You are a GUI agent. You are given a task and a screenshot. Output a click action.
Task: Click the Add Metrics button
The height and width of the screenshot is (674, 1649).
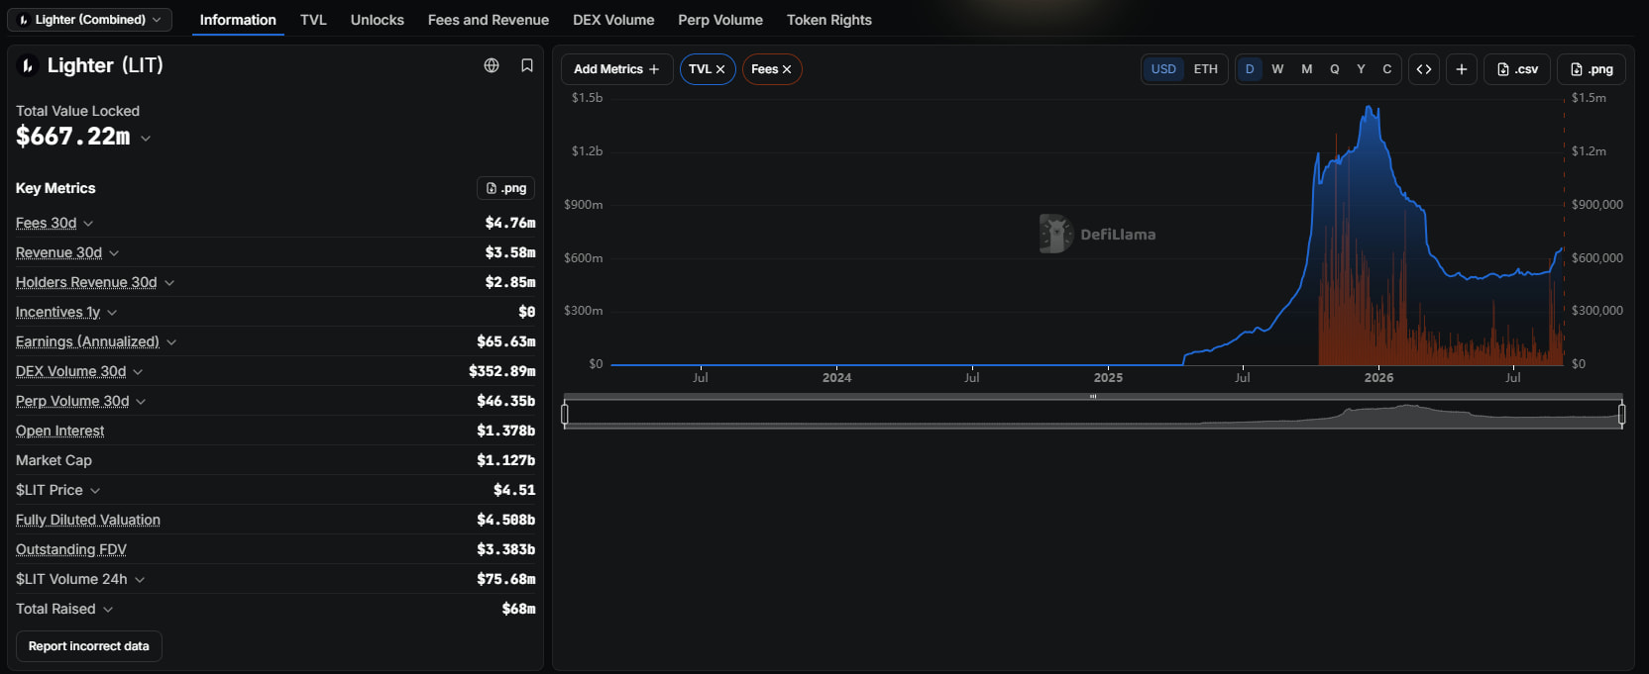616,69
